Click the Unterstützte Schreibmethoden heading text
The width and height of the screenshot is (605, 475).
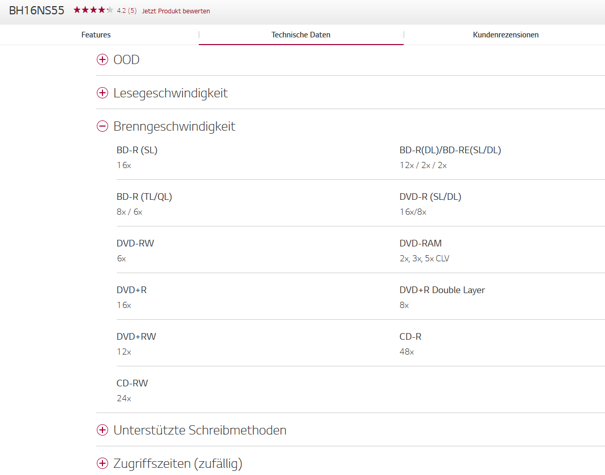click(x=200, y=430)
